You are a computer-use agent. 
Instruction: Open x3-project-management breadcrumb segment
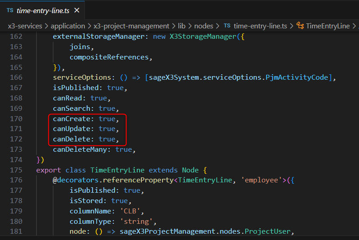[x=131, y=26]
